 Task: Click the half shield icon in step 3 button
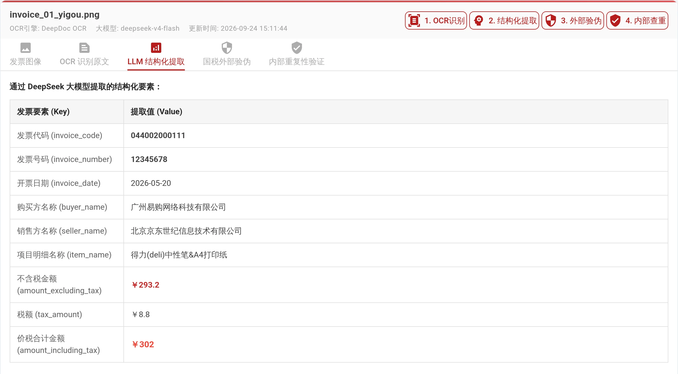(551, 20)
